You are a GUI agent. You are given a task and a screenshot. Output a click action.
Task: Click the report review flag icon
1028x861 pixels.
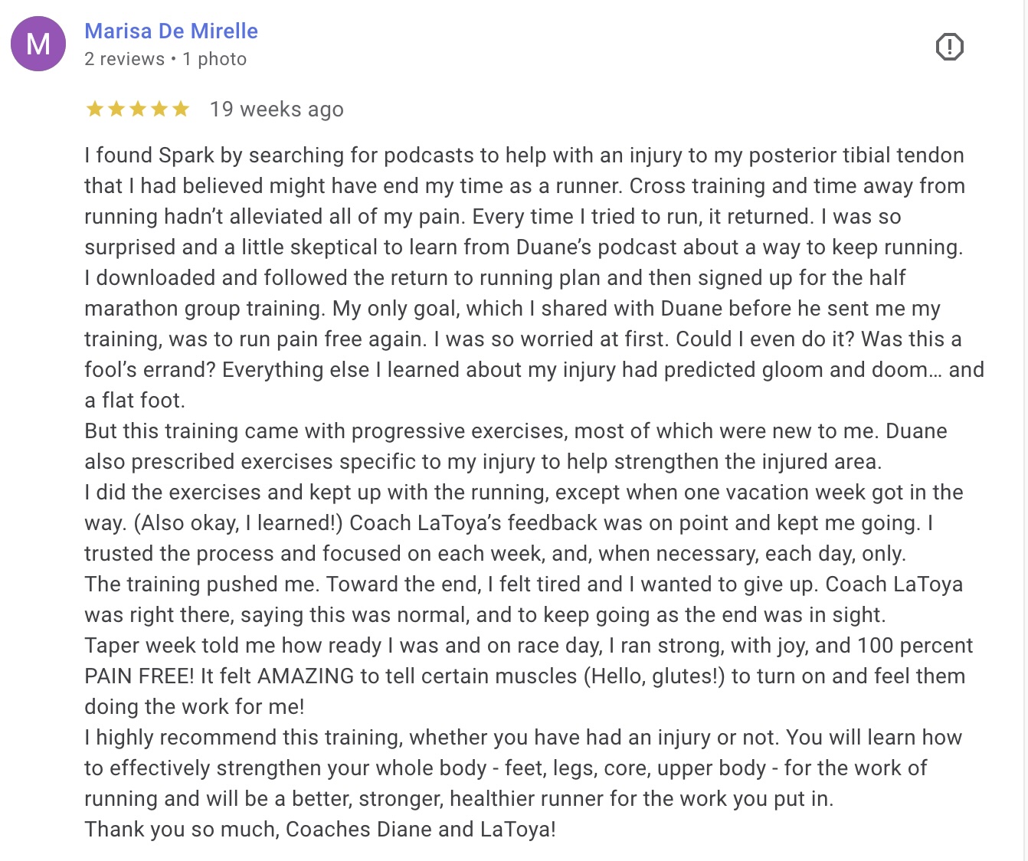coord(949,47)
